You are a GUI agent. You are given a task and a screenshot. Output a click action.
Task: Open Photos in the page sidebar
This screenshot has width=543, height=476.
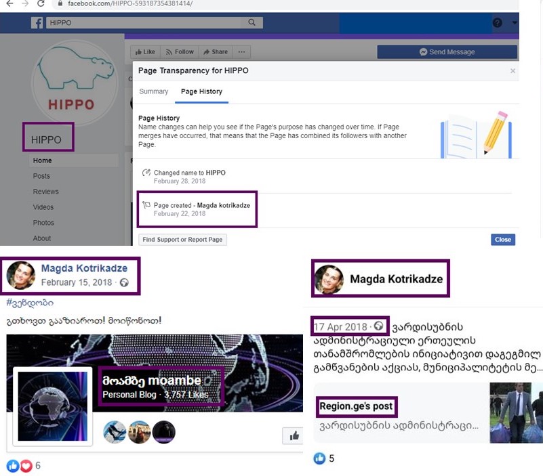(43, 223)
